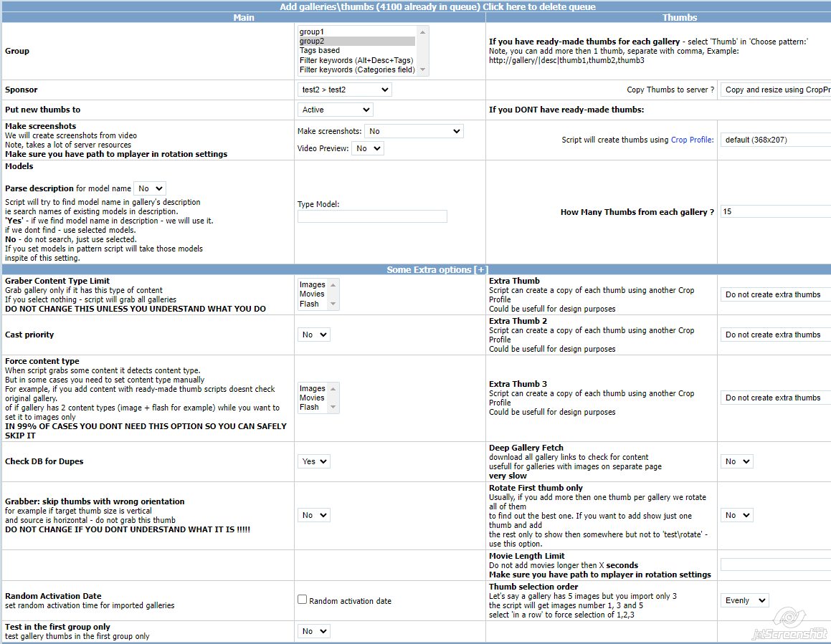Open the Extra Thumb 3 dropdown

coord(776,398)
